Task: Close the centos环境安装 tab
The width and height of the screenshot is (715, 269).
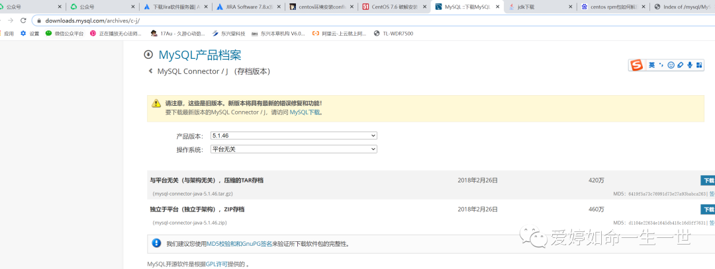Action: (x=352, y=7)
